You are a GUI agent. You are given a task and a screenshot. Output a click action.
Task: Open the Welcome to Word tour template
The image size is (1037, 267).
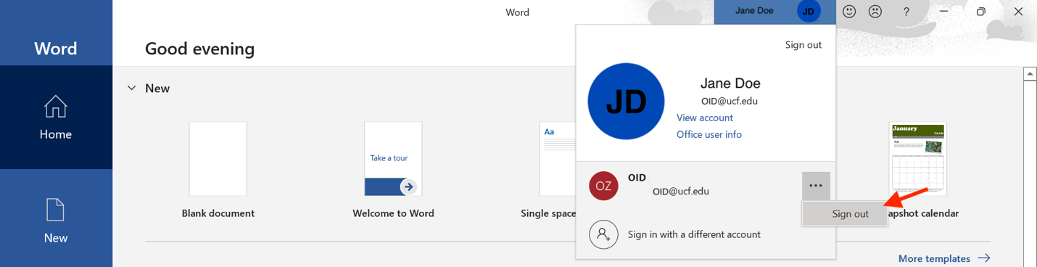pos(393,159)
